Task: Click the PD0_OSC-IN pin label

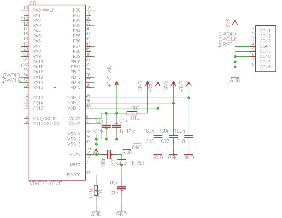Action: pos(45,118)
